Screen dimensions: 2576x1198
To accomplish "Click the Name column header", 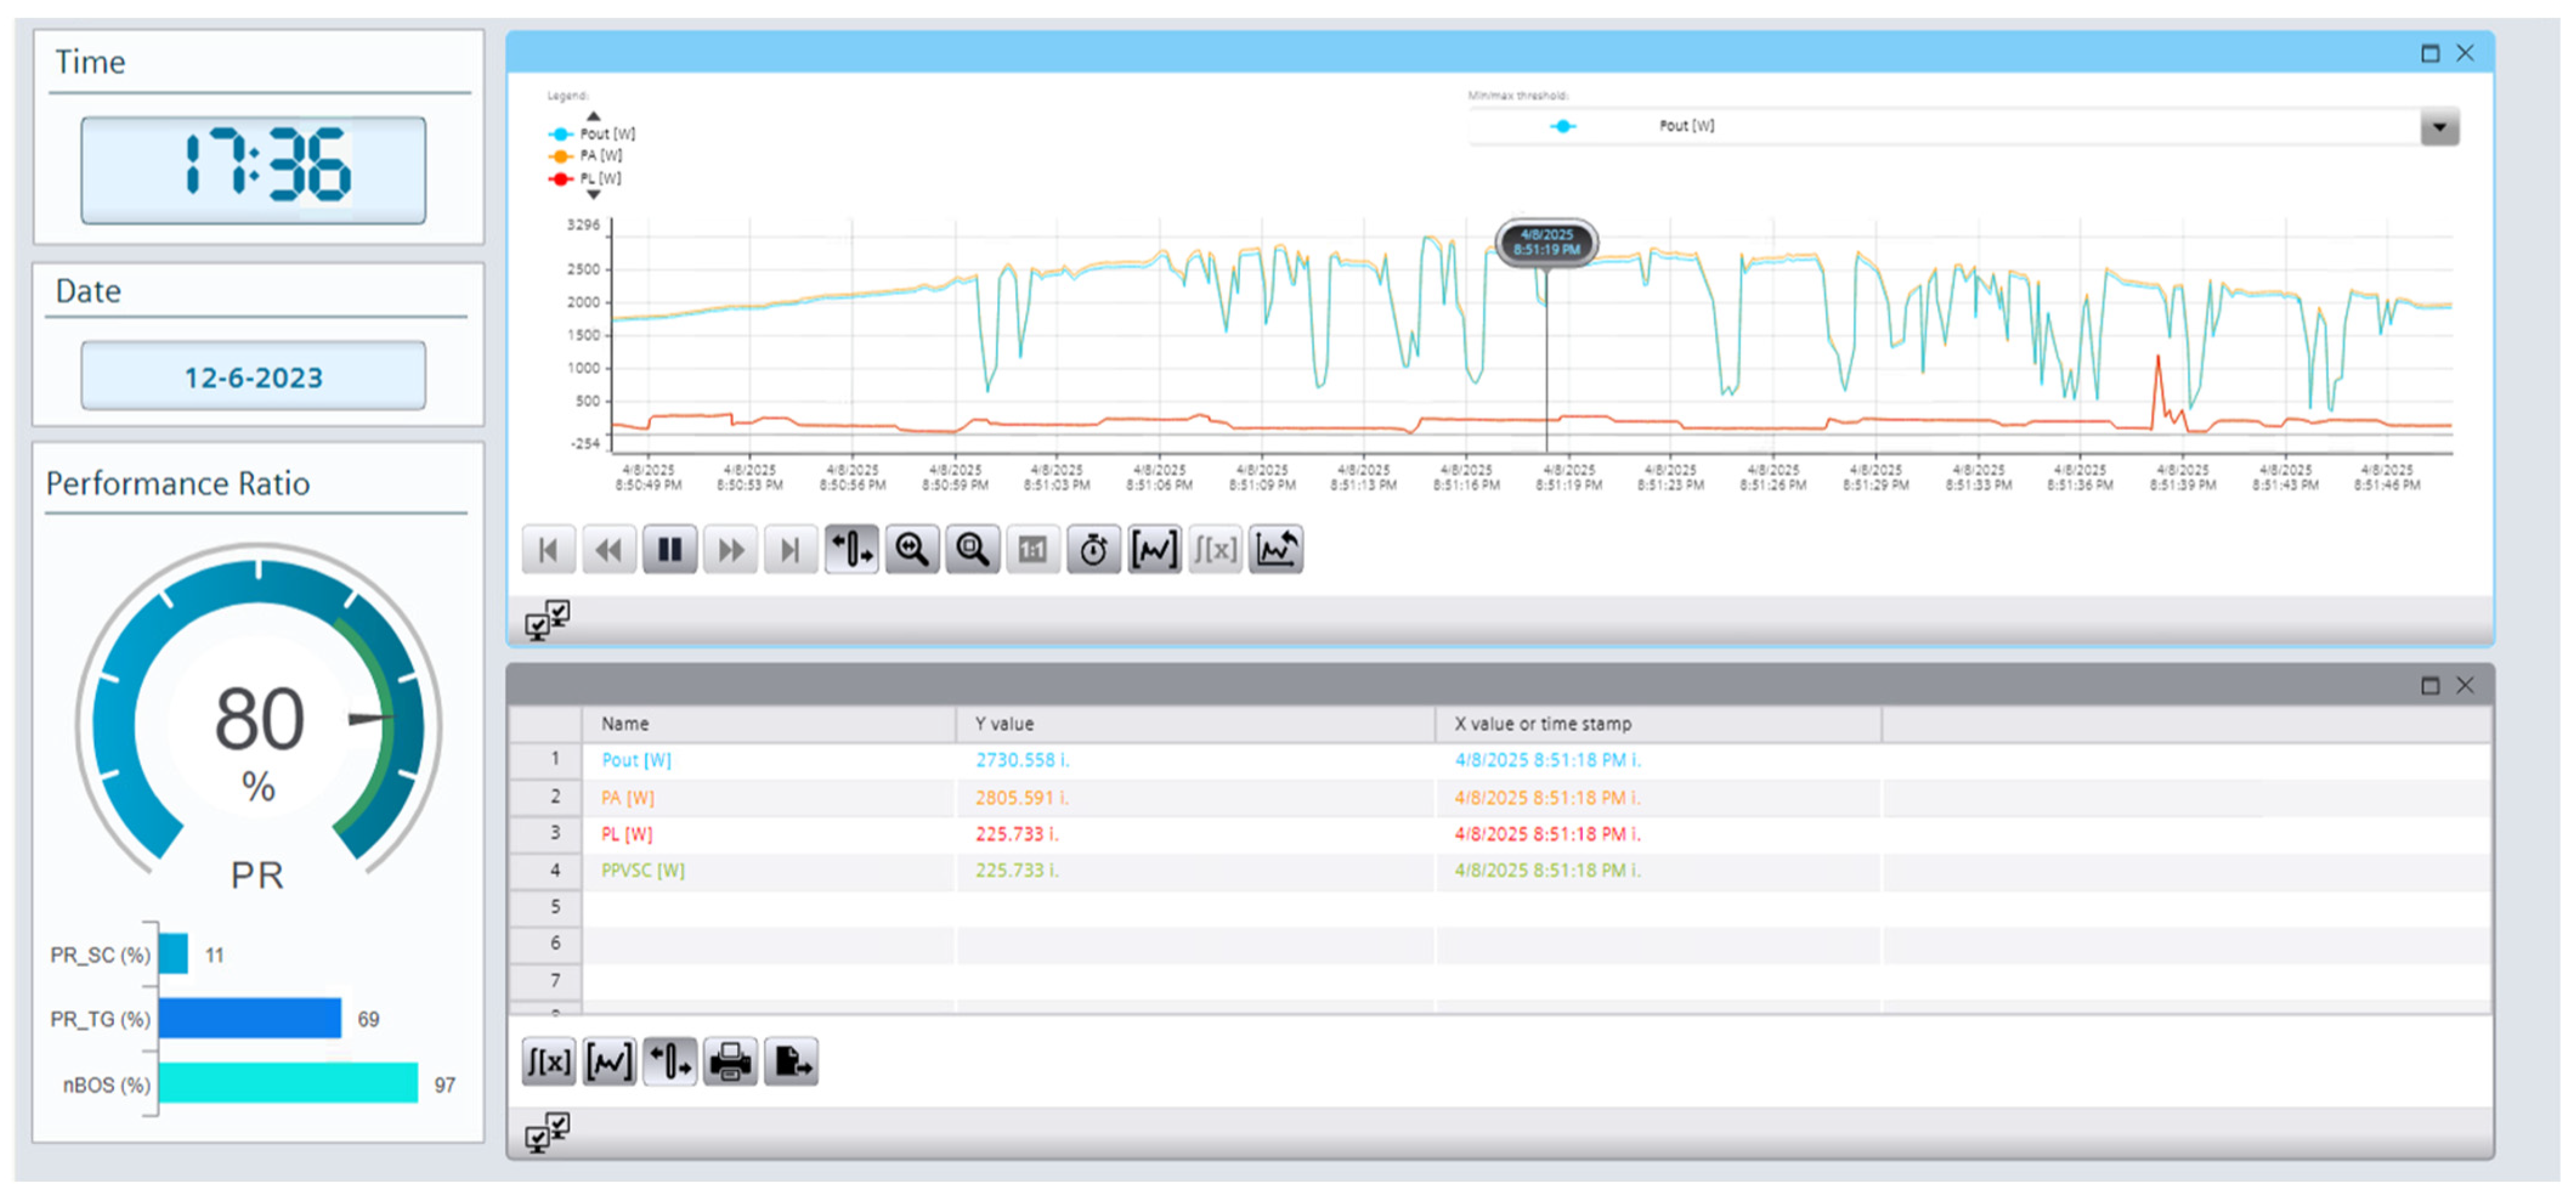I will (625, 723).
